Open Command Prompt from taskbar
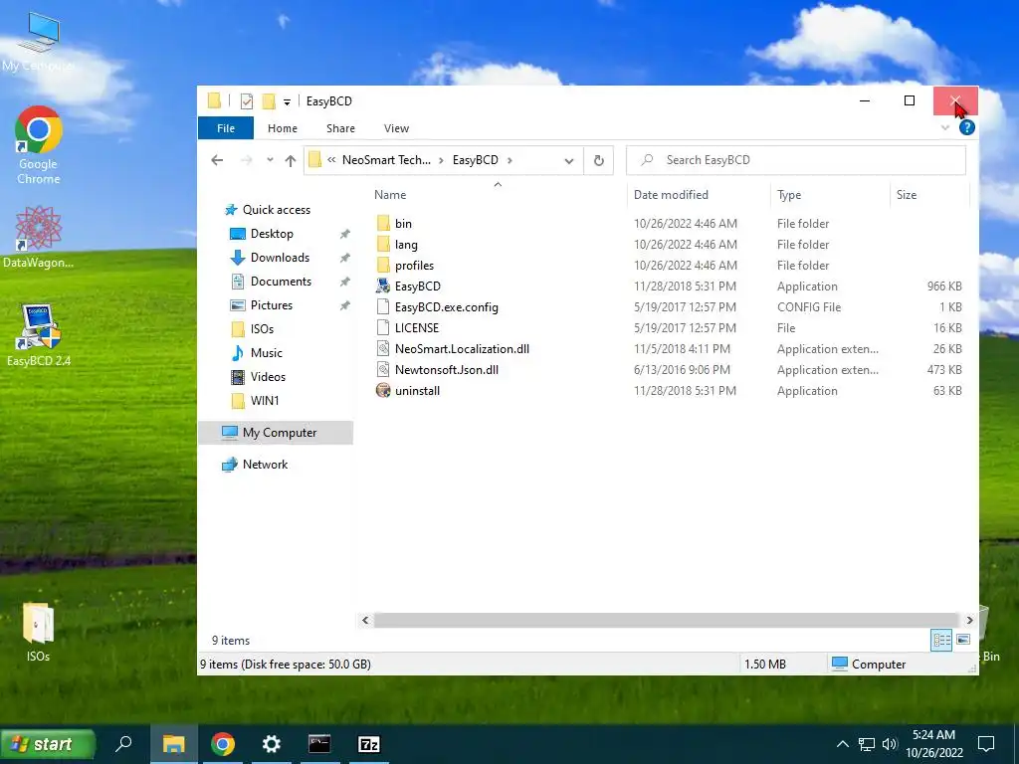 pos(319,744)
